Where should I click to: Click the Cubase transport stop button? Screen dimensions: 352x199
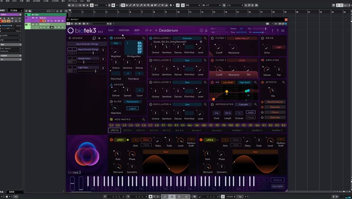(x=172, y=197)
